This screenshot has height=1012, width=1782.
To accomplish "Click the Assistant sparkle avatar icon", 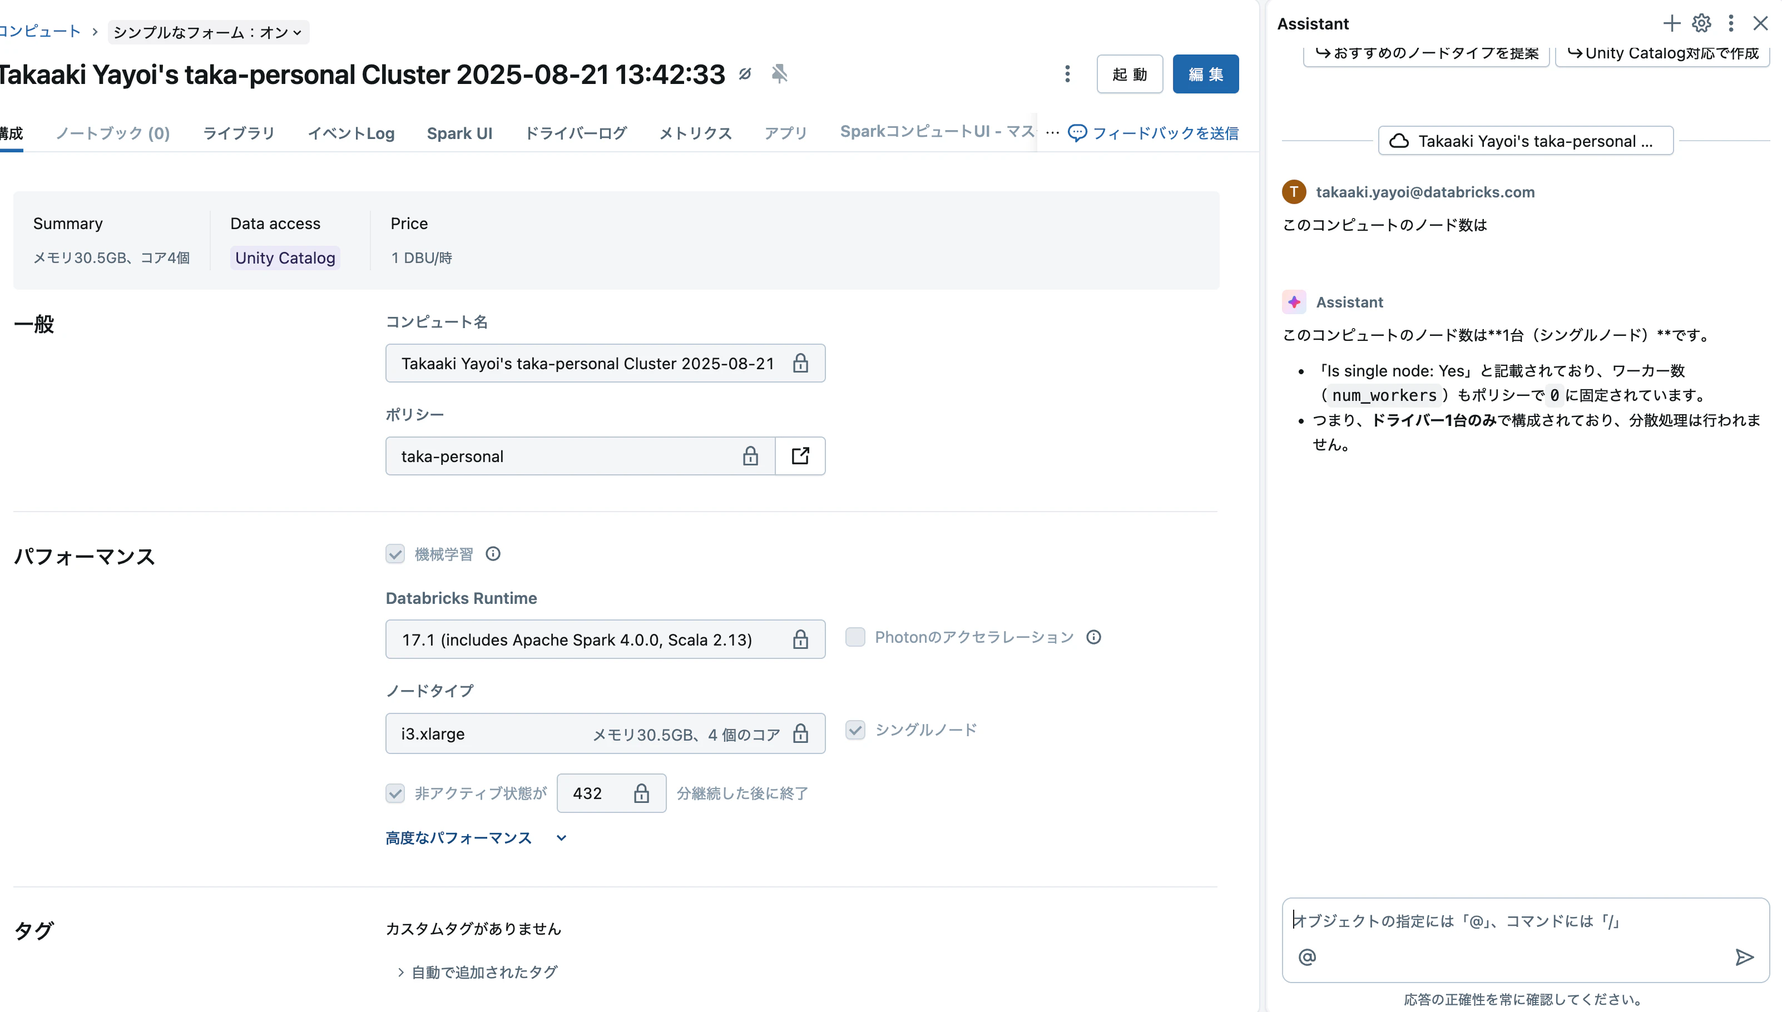I will 1294,302.
